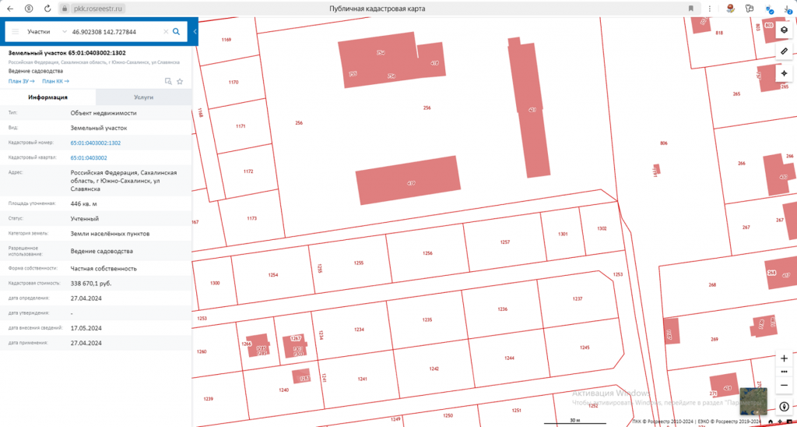Open the wrench tools extension icon
Image resolution: width=797 pixels, height=427 pixels.
coord(749,8)
